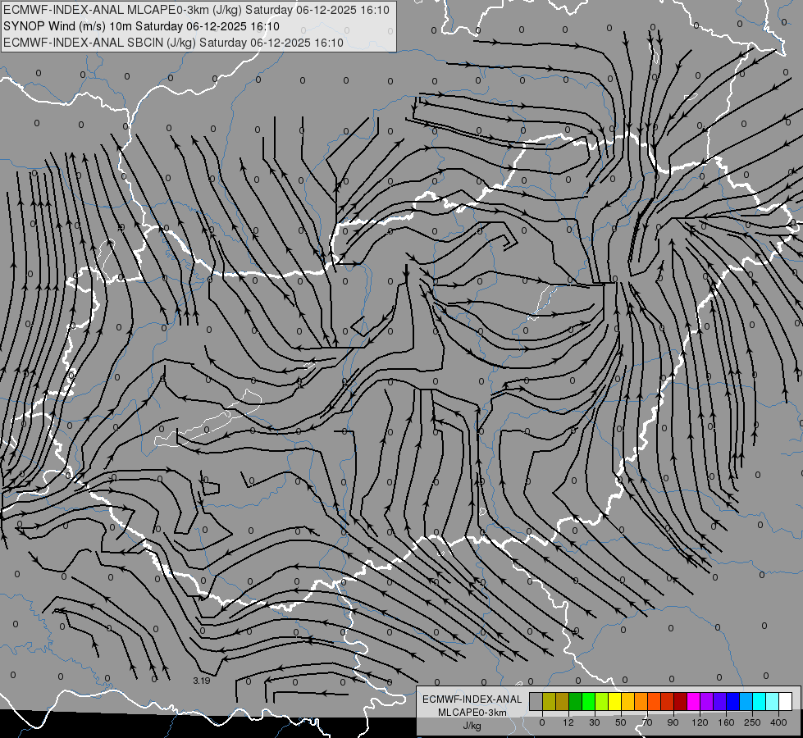Click the legend value 120
The width and height of the screenshot is (803, 738).
[700, 722]
